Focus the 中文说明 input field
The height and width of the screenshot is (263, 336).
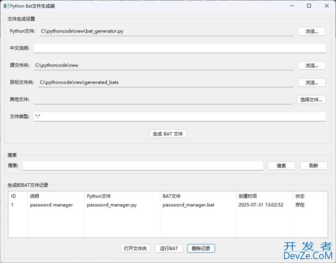pyautogui.click(x=179, y=48)
